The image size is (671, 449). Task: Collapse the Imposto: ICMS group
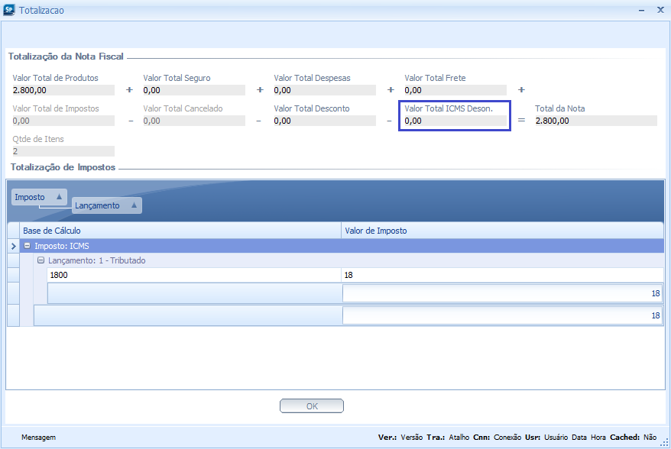click(28, 246)
